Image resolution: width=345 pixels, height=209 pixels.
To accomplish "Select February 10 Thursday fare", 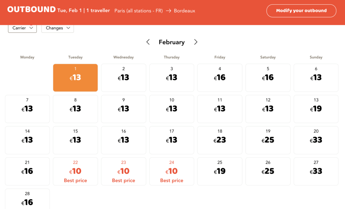I will click(x=172, y=109).
